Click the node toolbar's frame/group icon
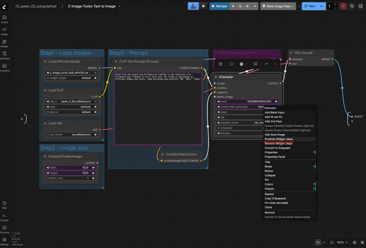This screenshot has height=248, width=366. 221,64
